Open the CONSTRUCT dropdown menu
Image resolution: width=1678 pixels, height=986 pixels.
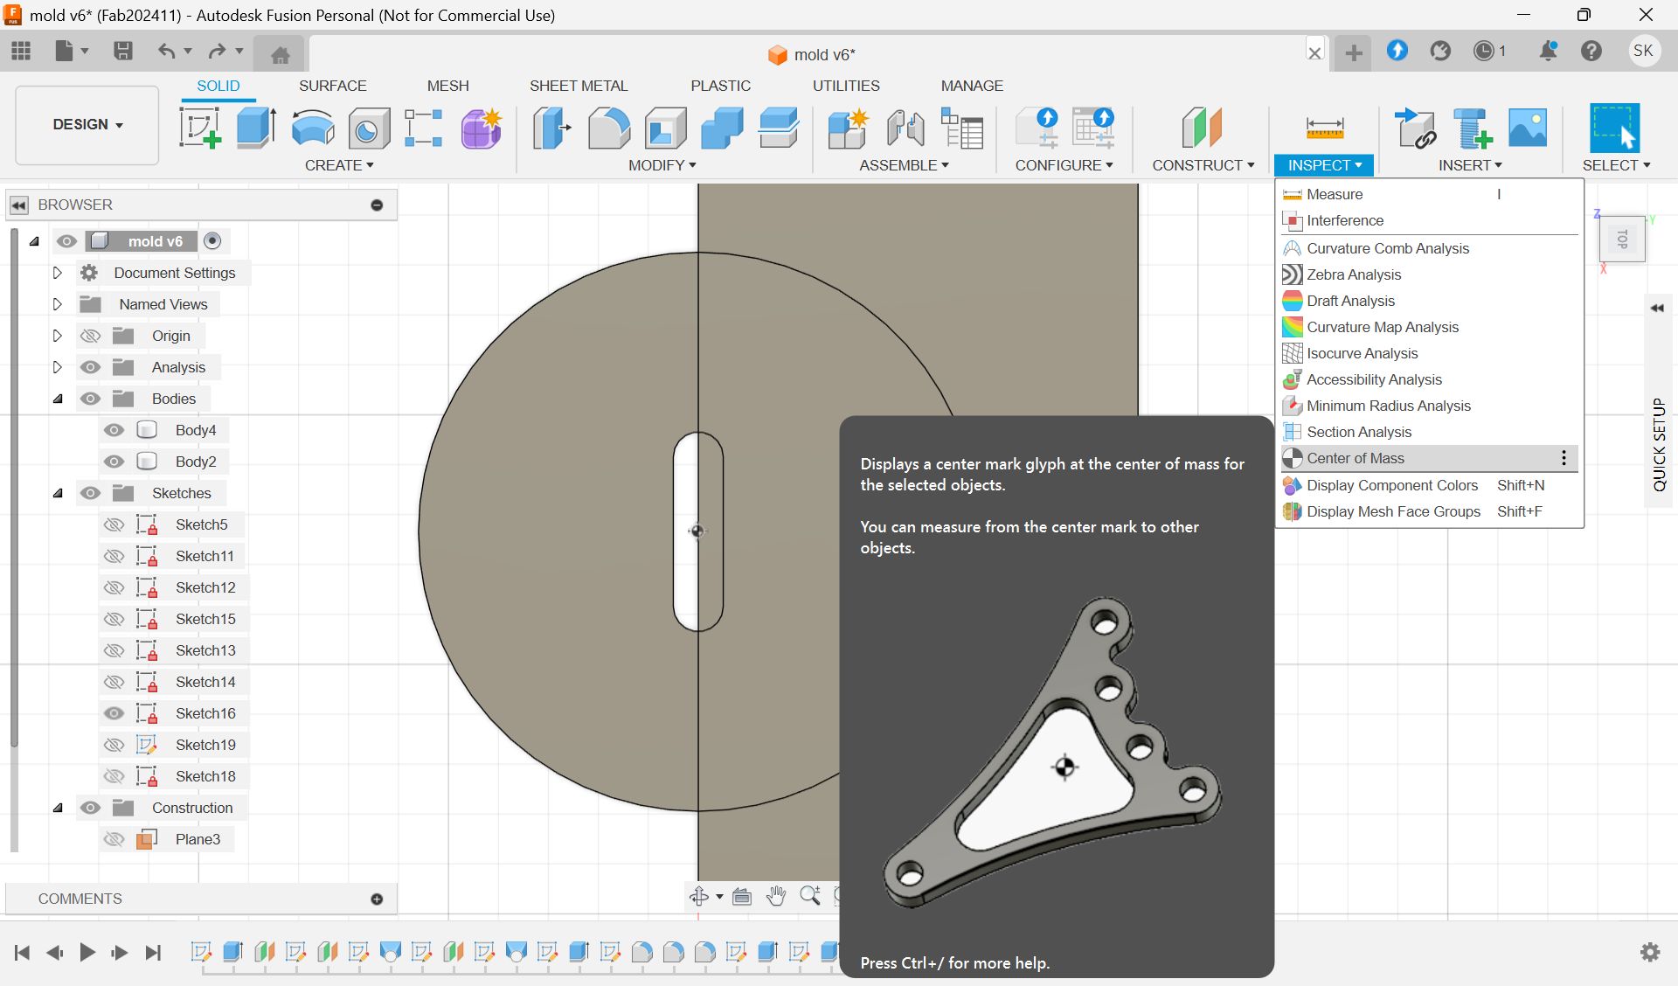[1203, 165]
